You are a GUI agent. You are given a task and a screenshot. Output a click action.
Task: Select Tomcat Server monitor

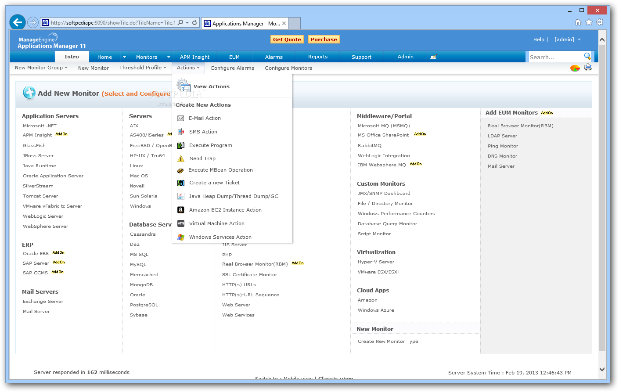pyautogui.click(x=40, y=196)
